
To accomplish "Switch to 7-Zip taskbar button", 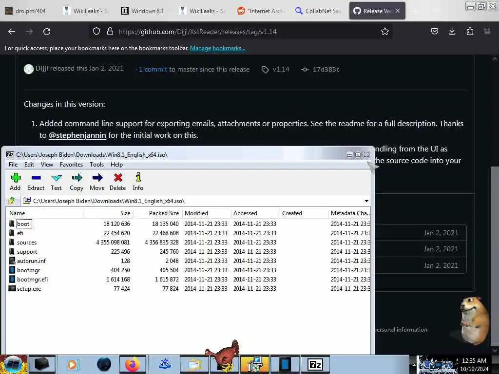I will click(x=315, y=364).
